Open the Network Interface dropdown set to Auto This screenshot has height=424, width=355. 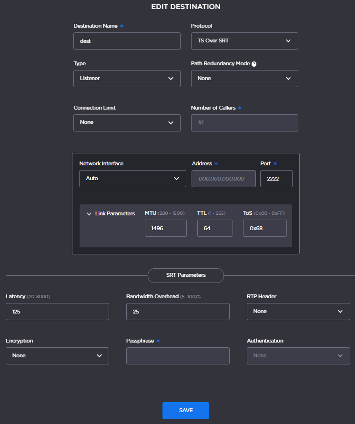tap(132, 178)
